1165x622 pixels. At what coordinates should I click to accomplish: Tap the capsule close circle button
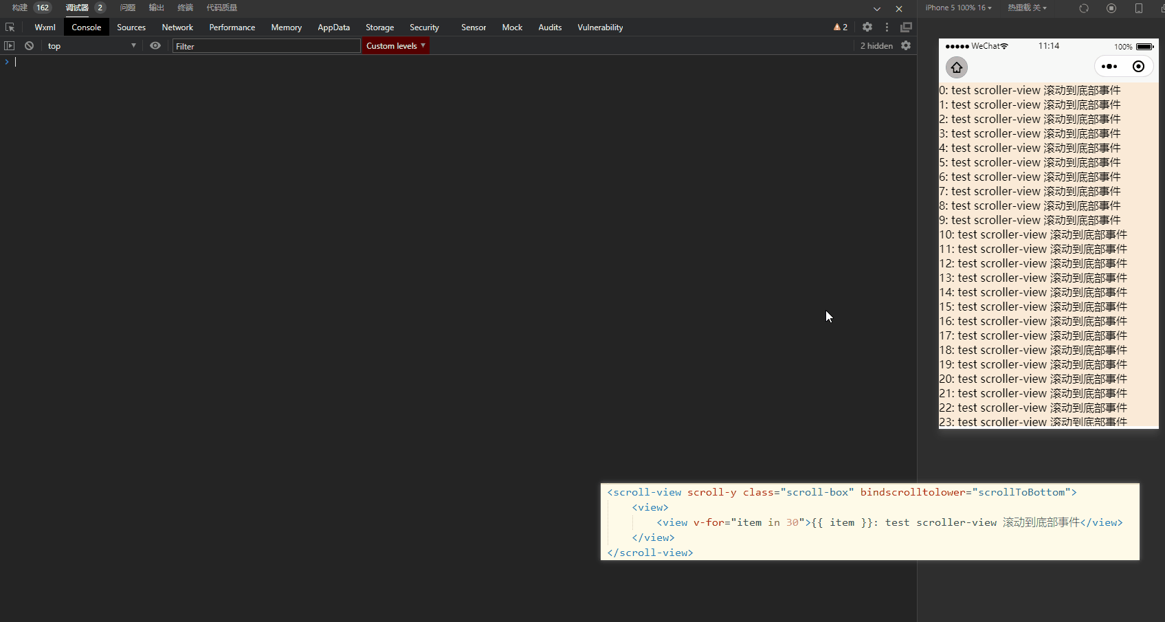(1139, 67)
